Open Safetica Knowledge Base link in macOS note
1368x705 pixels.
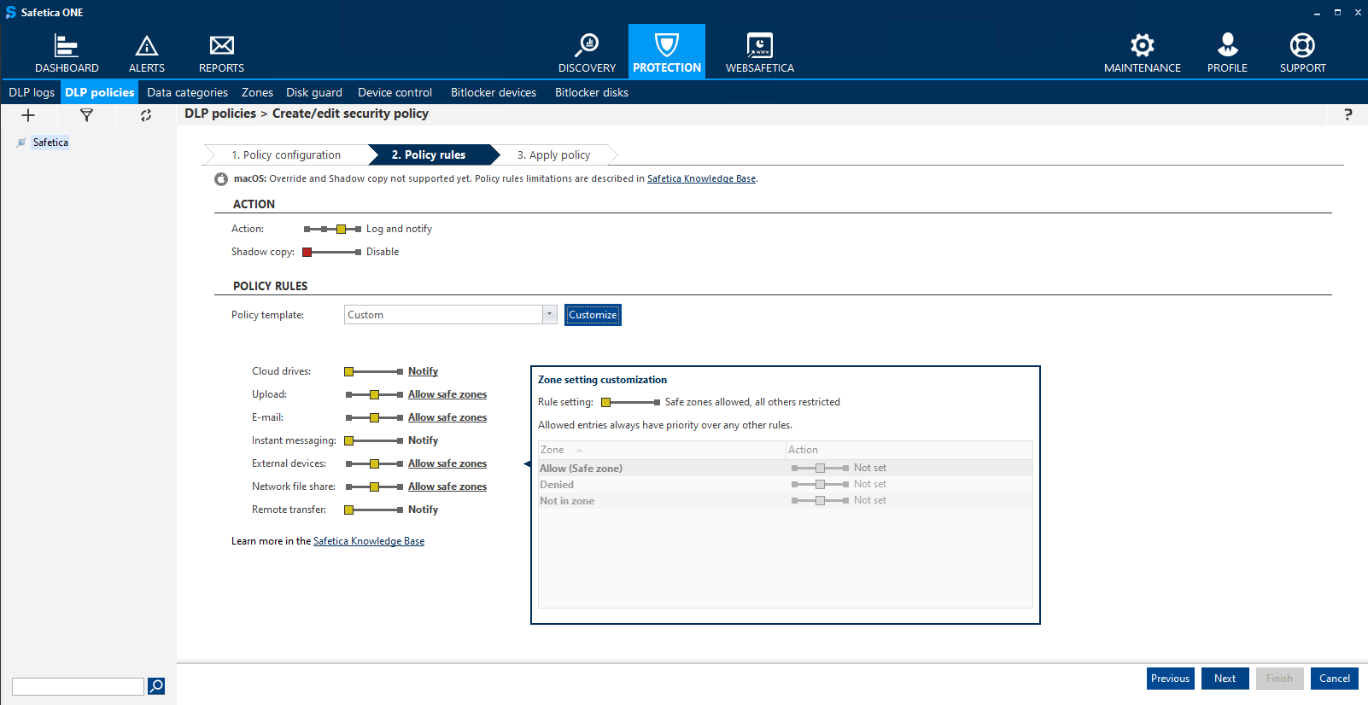tap(701, 178)
